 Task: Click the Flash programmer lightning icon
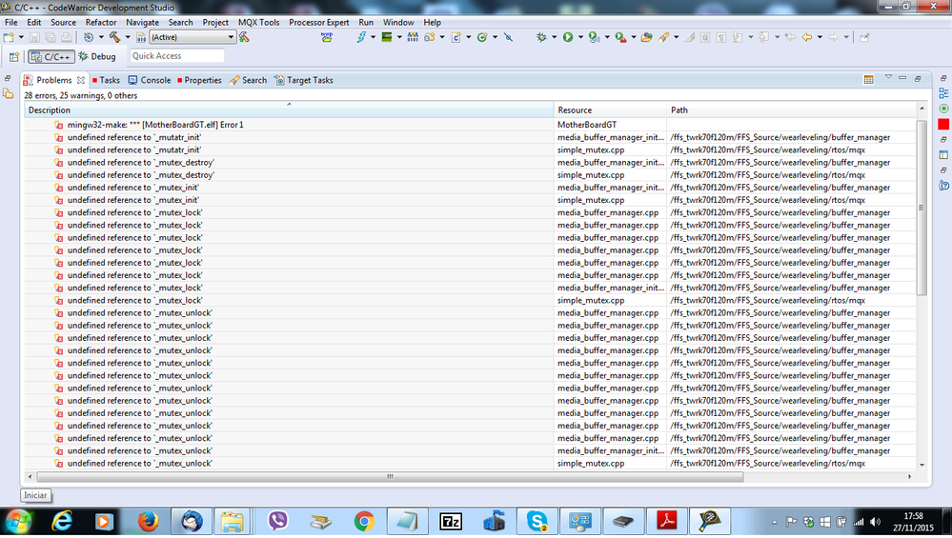(361, 37)
